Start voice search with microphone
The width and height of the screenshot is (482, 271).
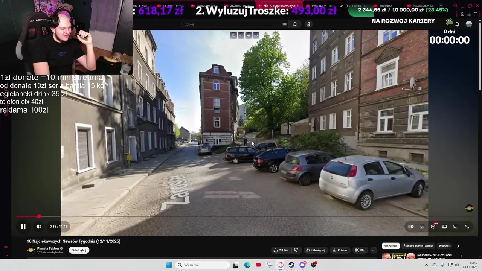point(308,24)
